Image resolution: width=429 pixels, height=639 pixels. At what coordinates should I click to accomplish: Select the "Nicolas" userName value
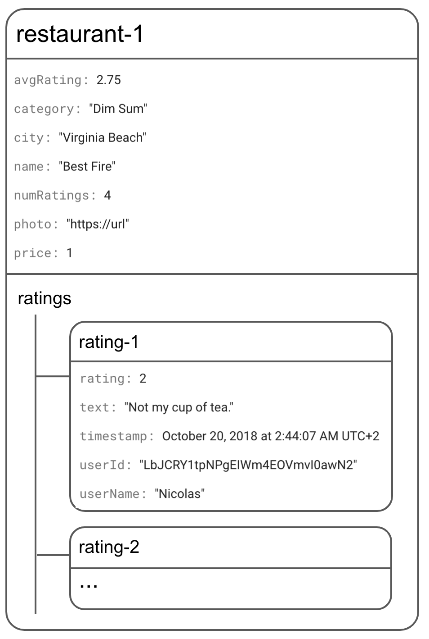pos(180,494)
